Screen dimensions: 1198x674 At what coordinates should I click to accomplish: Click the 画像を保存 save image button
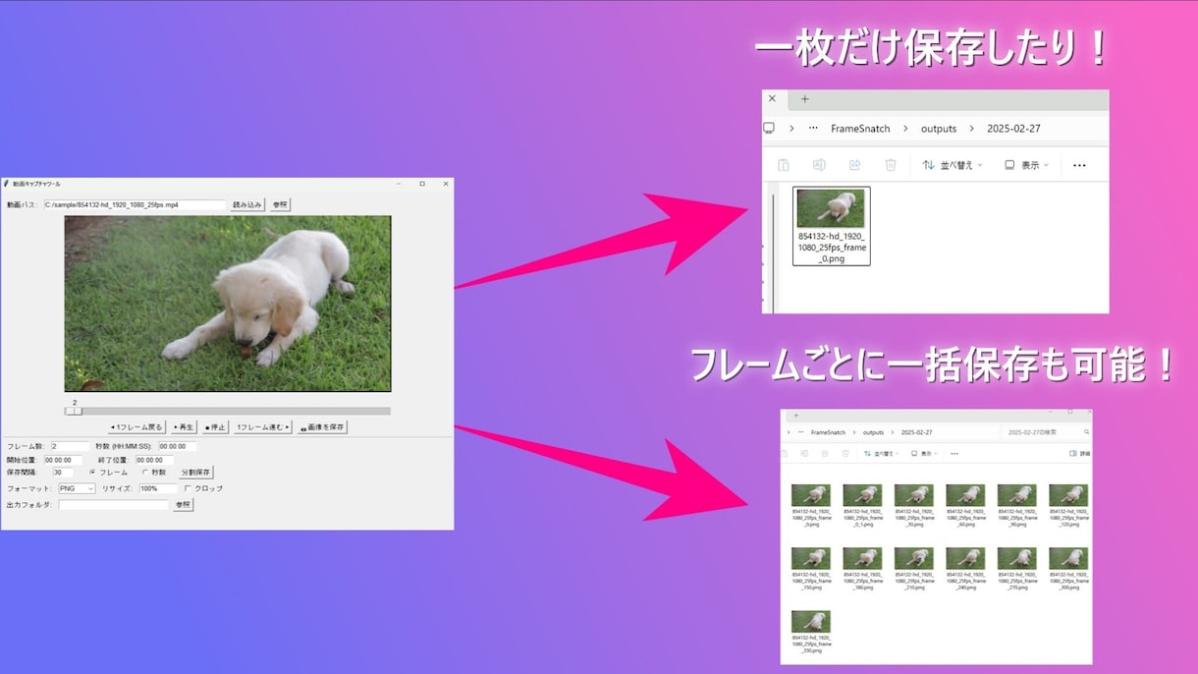[322, 427]
